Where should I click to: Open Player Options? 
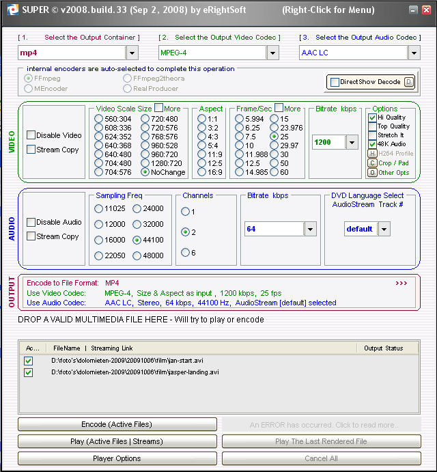(x=117, y=458)
